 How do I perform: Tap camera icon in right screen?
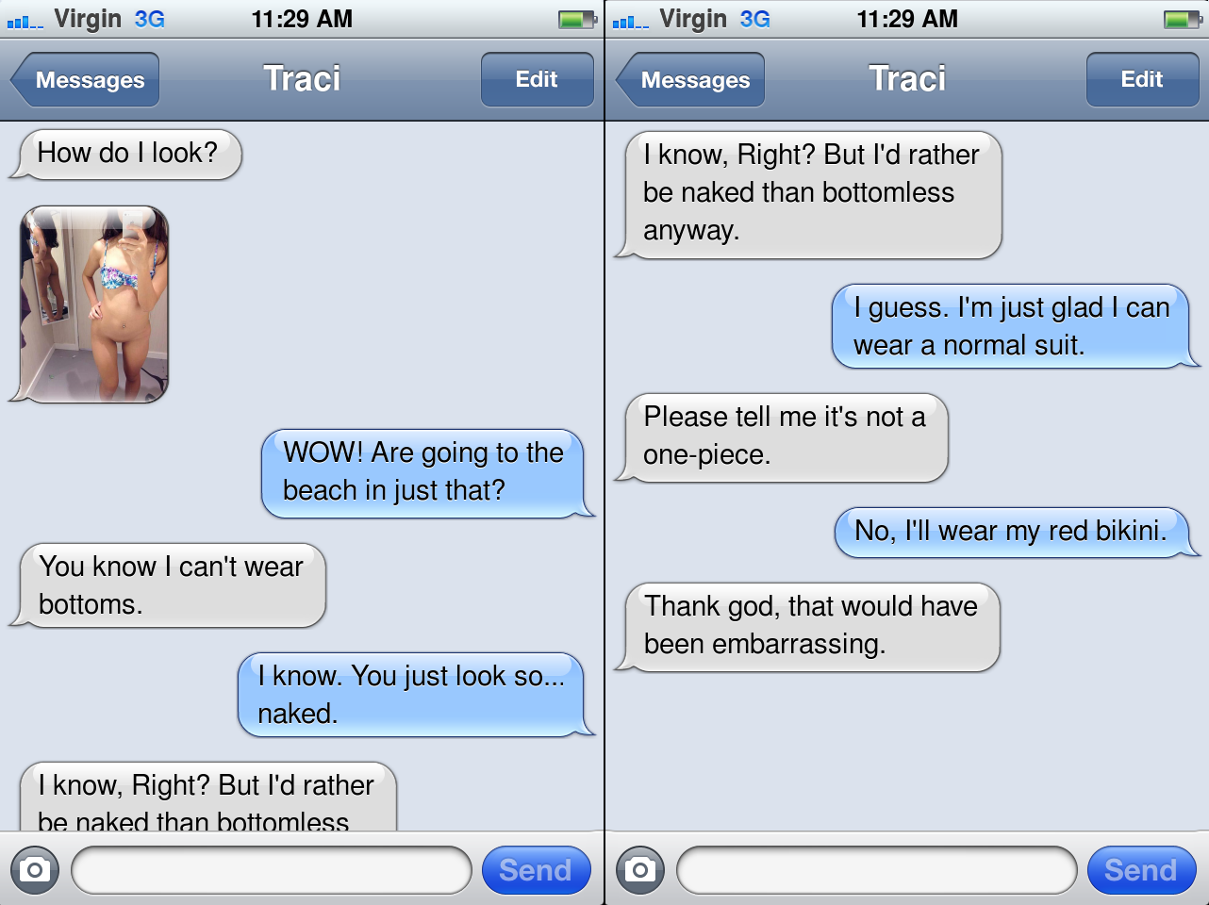click(640, 869)
